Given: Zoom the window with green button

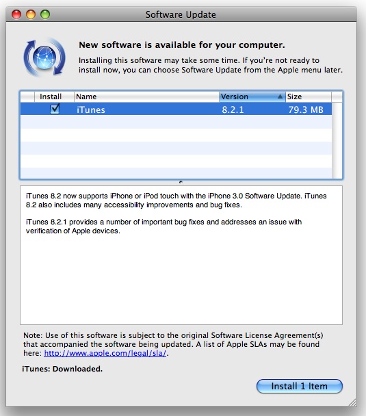Looking at the screenshot, I should pyautogui.click(x=45, y=14).
